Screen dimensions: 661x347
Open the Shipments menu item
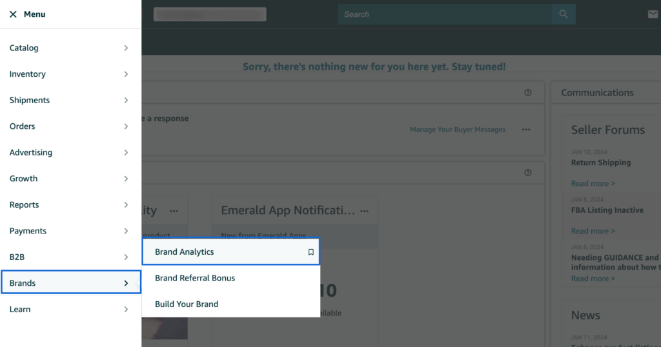(70, 100)
